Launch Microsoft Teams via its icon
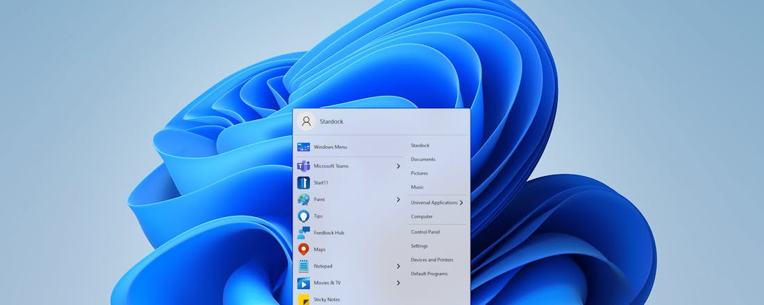This screenshot has height=305, width=764. [304, 166]
